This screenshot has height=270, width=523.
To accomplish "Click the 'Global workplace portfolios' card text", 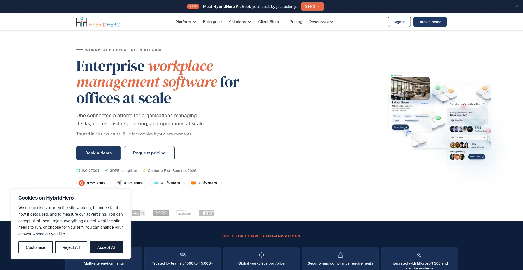I will pyautogui.click(x=261, y=263).
